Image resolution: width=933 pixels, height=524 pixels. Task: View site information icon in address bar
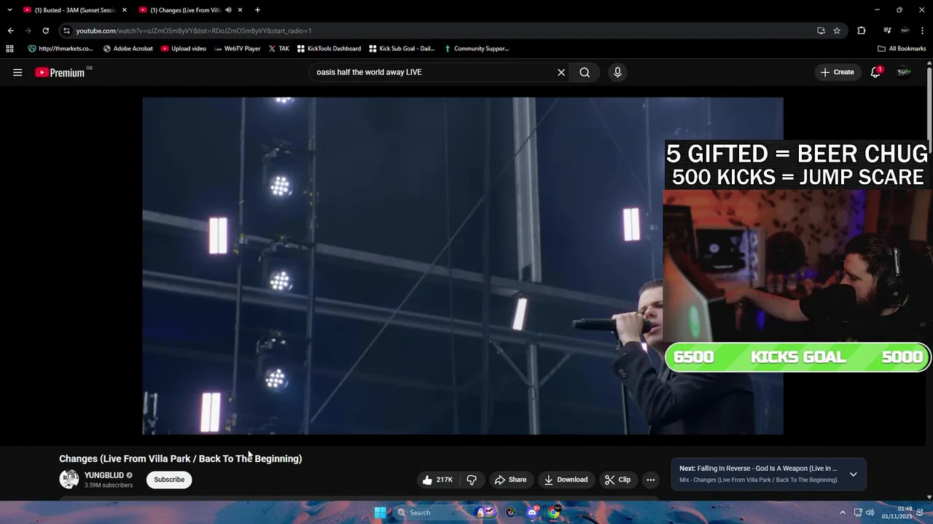tap(66, 31)
